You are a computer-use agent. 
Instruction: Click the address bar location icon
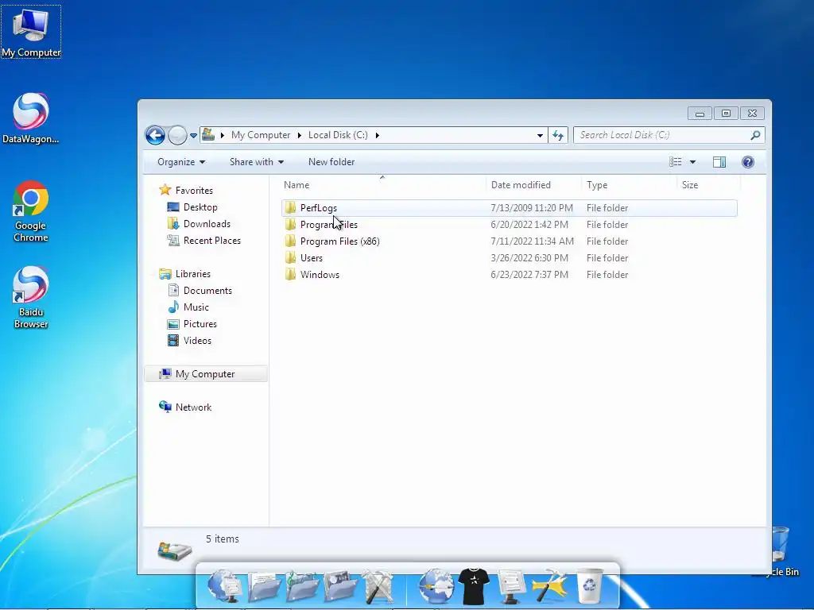click(208, 135)
